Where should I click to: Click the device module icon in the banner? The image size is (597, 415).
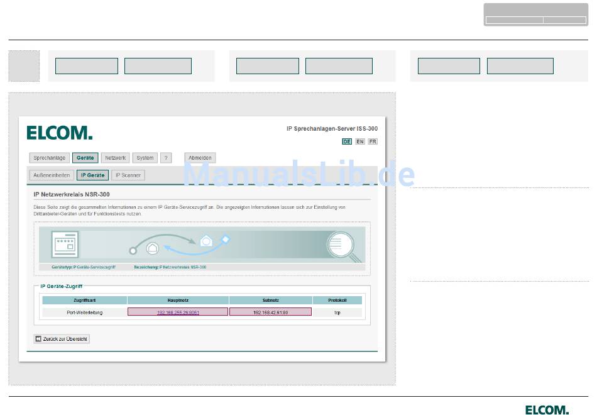point(65,244)
